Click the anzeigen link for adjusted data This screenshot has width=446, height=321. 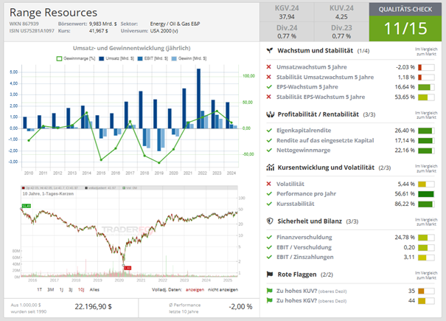[x=195, y=290]
